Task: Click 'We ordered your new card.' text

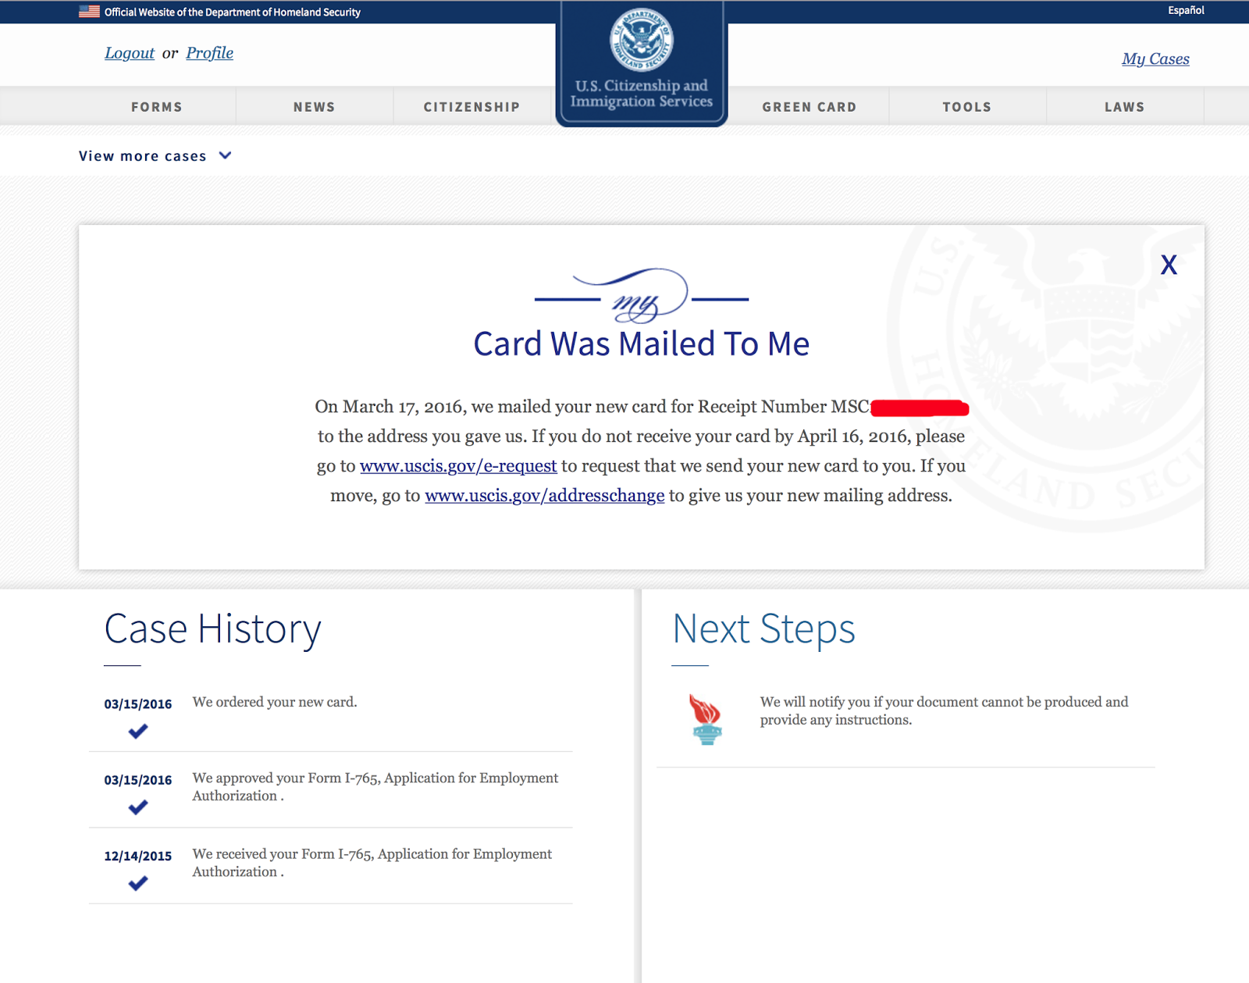Action: 275,702
